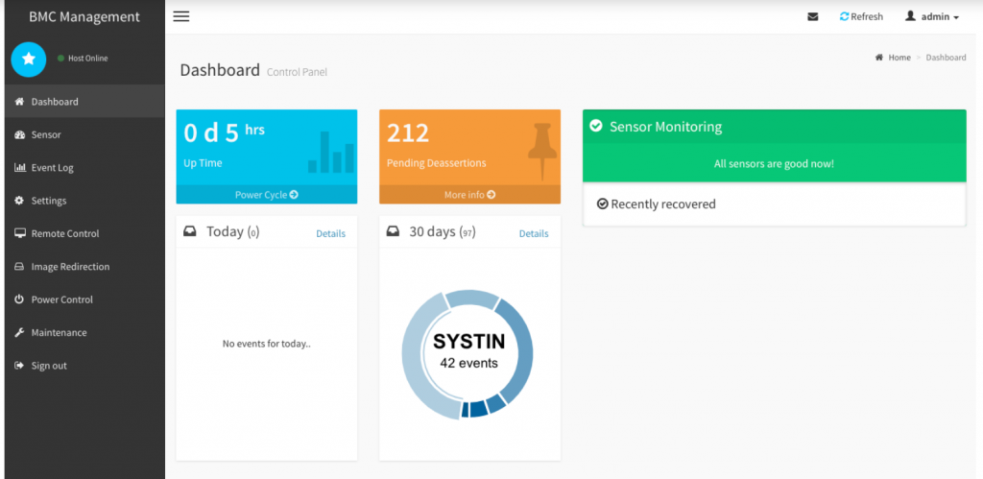
Task: Click the Maintenance wrench icon
Action: tap(20, 332)
